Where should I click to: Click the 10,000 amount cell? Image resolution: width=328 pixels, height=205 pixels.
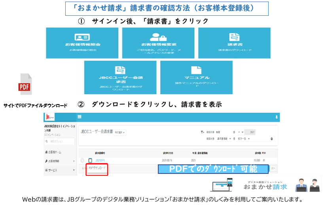(x=257, y=160)
